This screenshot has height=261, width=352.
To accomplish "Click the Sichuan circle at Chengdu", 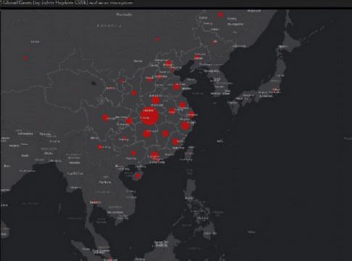I will click(105, 117).
